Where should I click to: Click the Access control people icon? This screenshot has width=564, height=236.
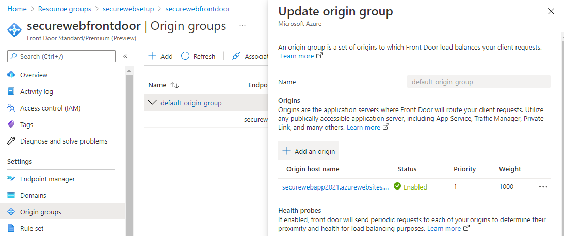click(x=11, y=108)
